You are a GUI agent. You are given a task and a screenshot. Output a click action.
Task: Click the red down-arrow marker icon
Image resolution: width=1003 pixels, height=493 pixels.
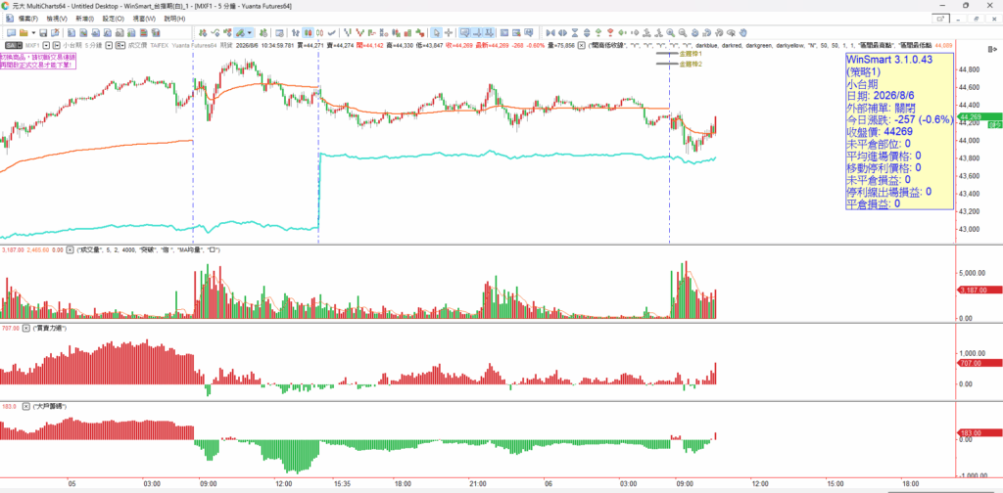tap(609, 32)
